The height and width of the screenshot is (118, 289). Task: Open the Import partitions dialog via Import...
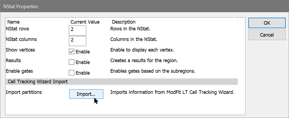click(86, 94)
